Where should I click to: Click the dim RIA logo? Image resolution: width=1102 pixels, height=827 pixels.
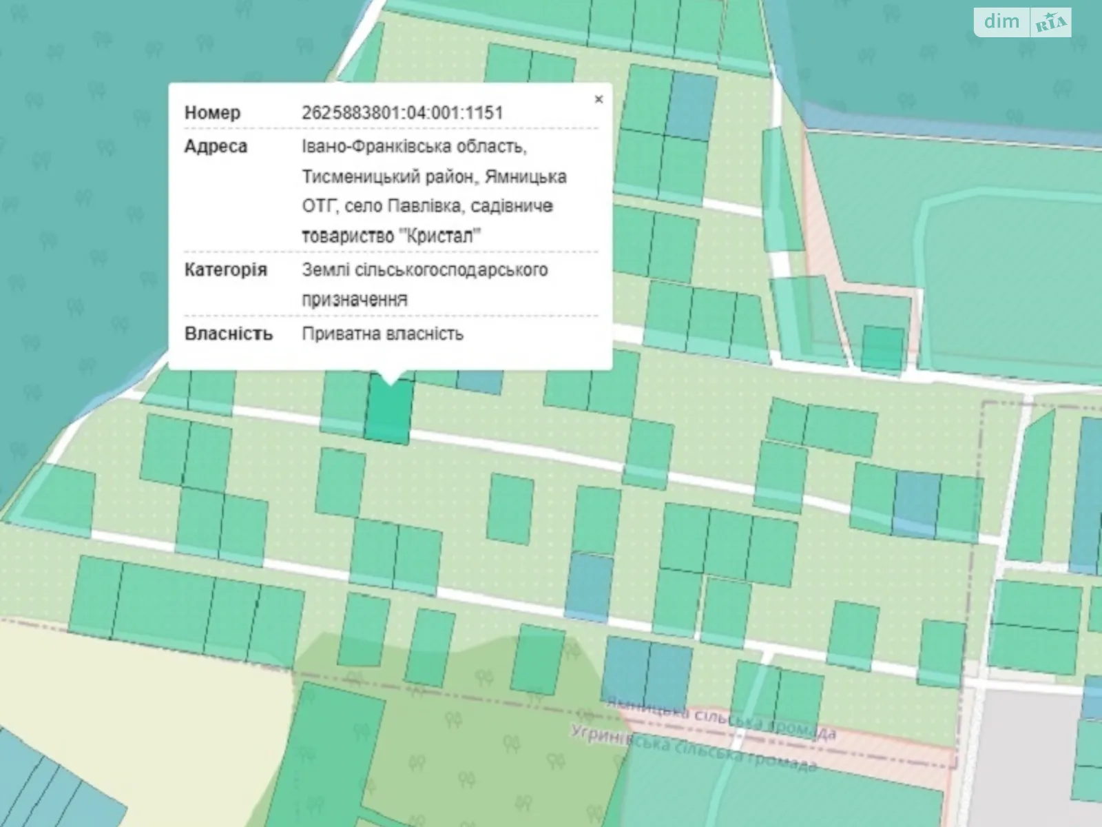[x=1022, y=22]
